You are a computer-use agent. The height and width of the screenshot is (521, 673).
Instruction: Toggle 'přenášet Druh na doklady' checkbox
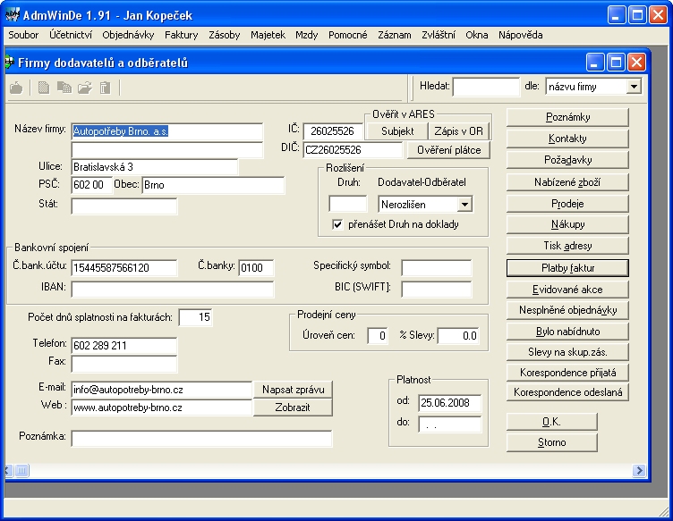coord(337,224)
